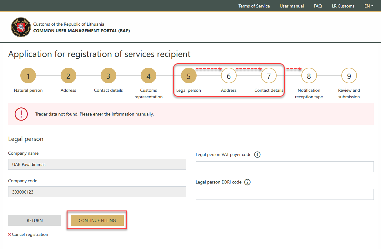This screenshot has height=249, width=381.
Task: Open step 4 Customs representation circle
Action: click(x=148, y=76)
